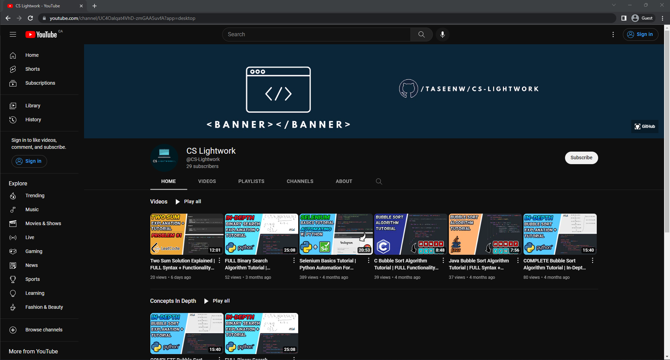The height and width of the screenshot is (360, 670).
Task: Switch to PLAYLISTS tab
Action: [x=251, y=181]
